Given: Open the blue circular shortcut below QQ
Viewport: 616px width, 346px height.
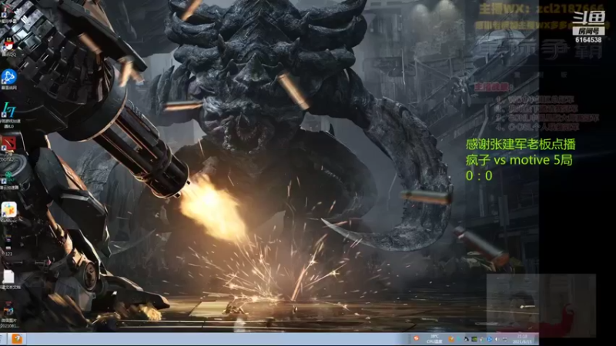Looking at the screenshot, I should 8,78.
